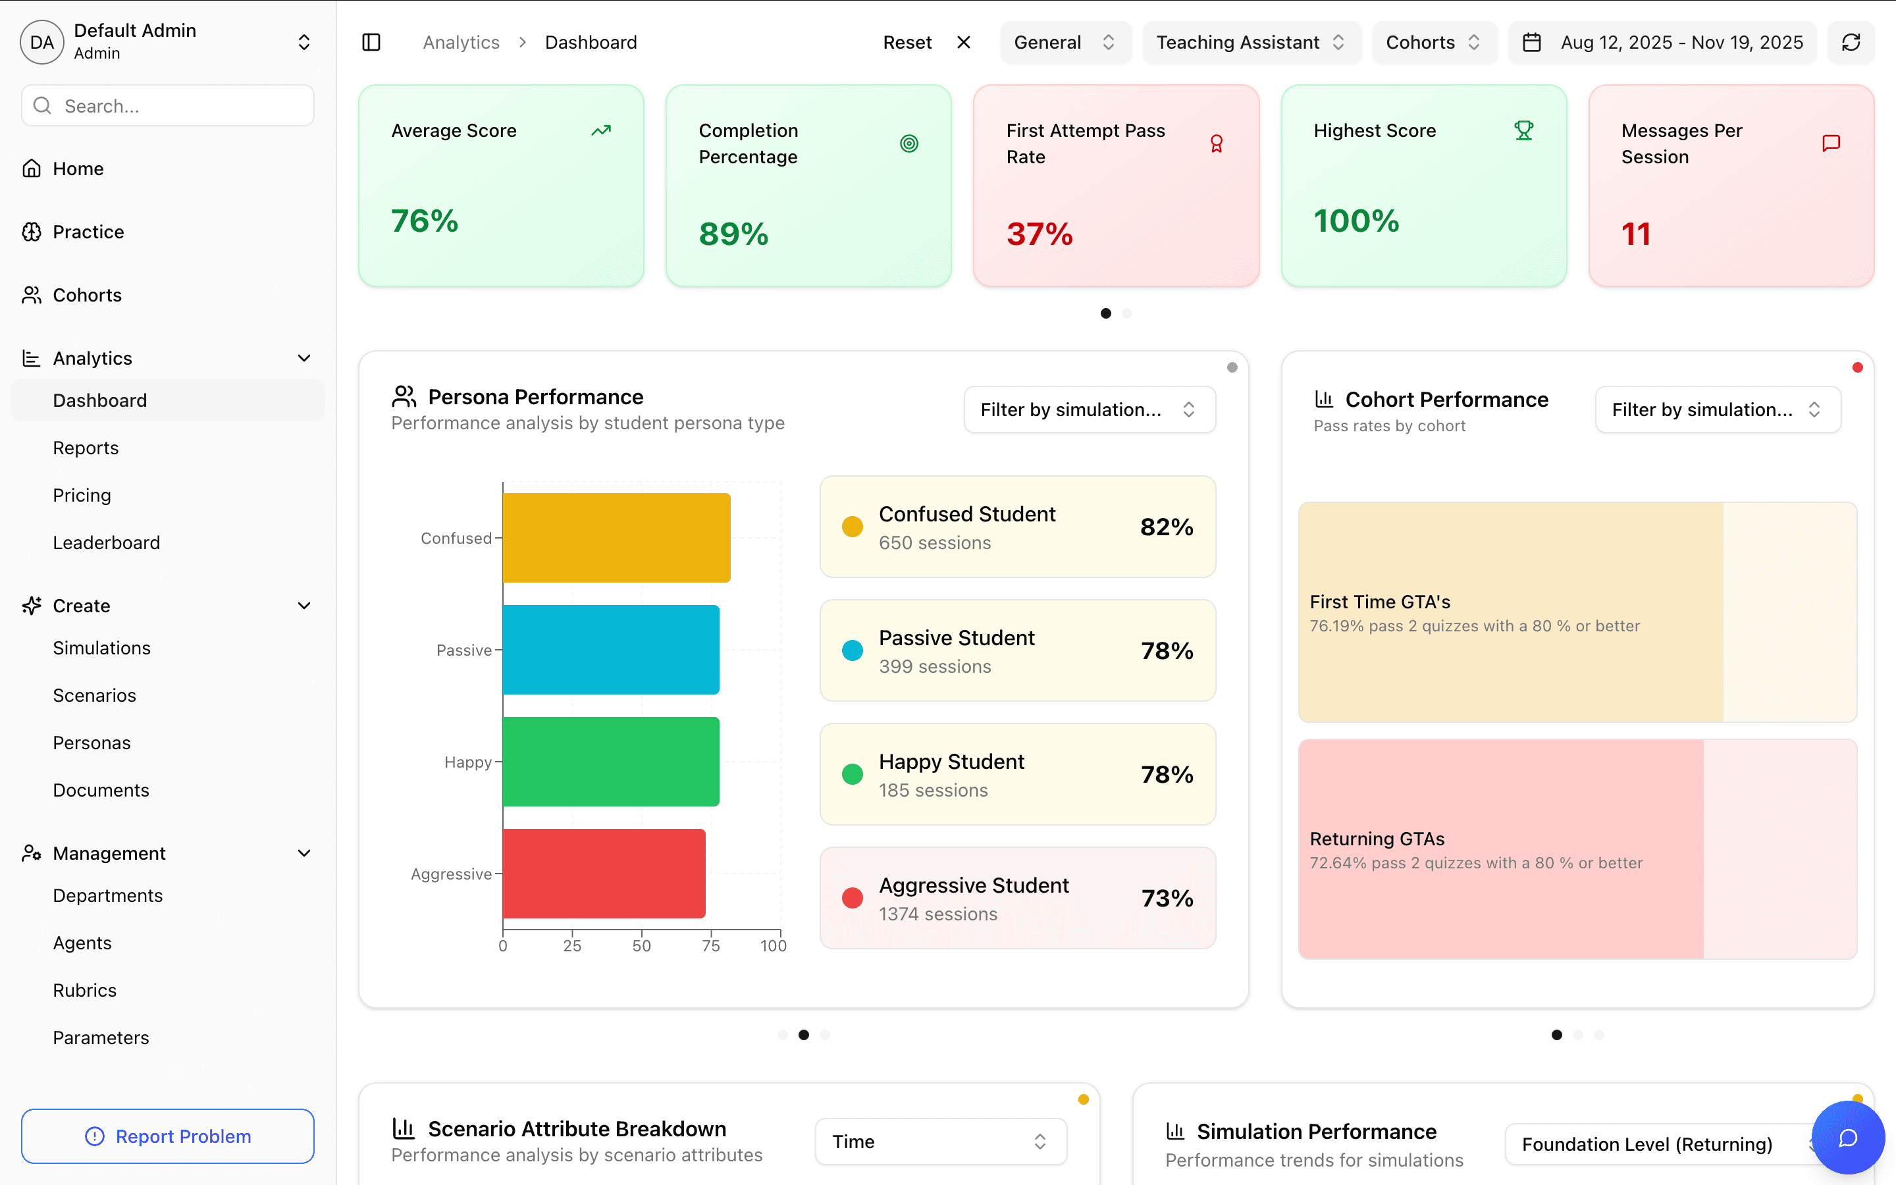
Task: Dismiss filters with the X icon beside Reset
Action: [x=963, y=42]
